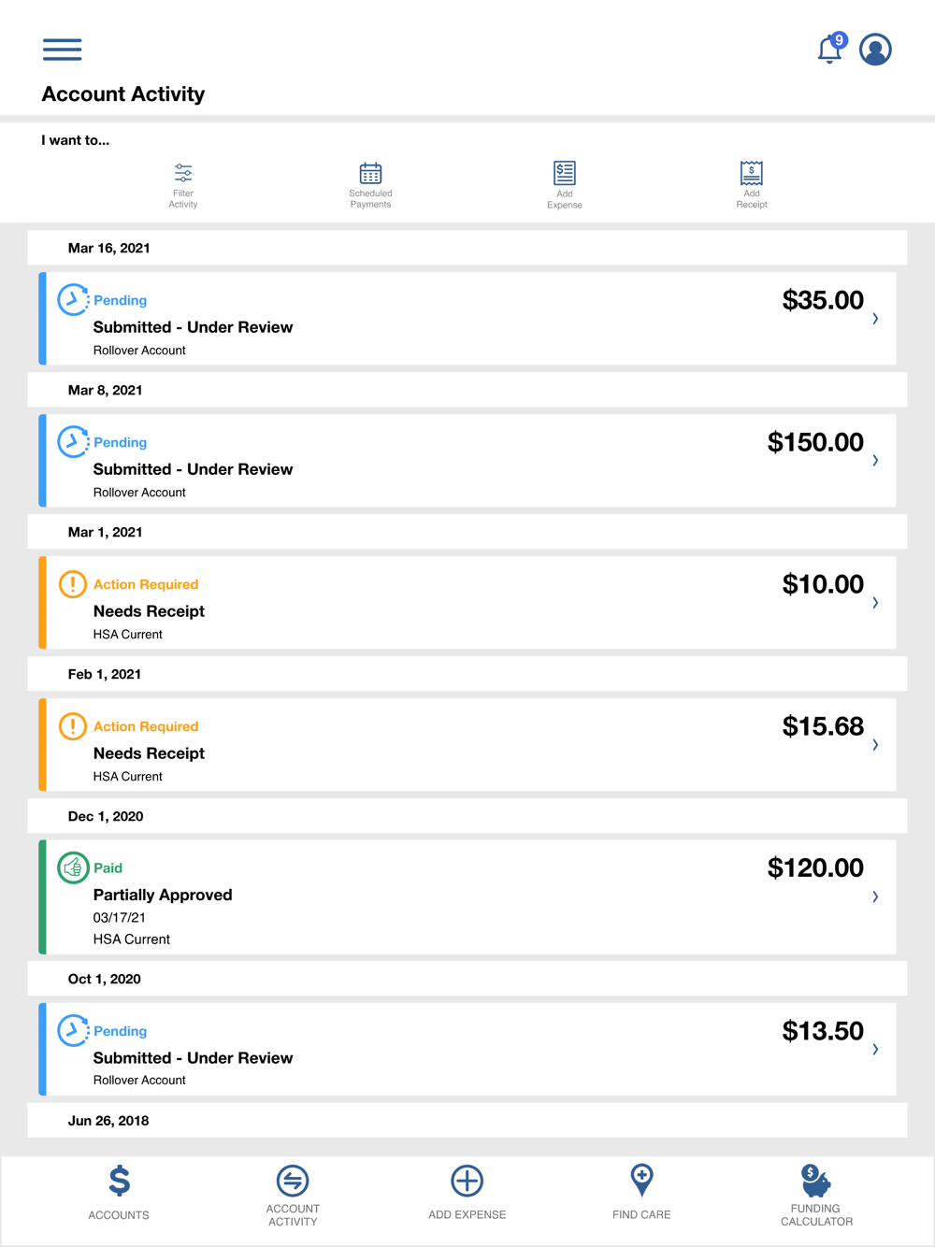Expand the $10.00 claim chevron
The height and width of the screenshot is (1247, 935).
pos(875,603)
